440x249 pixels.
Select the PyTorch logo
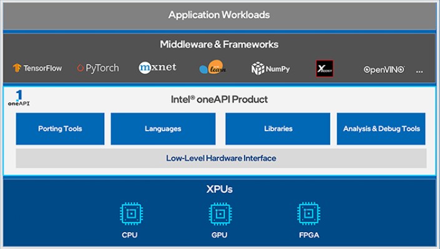click(98, 68)
